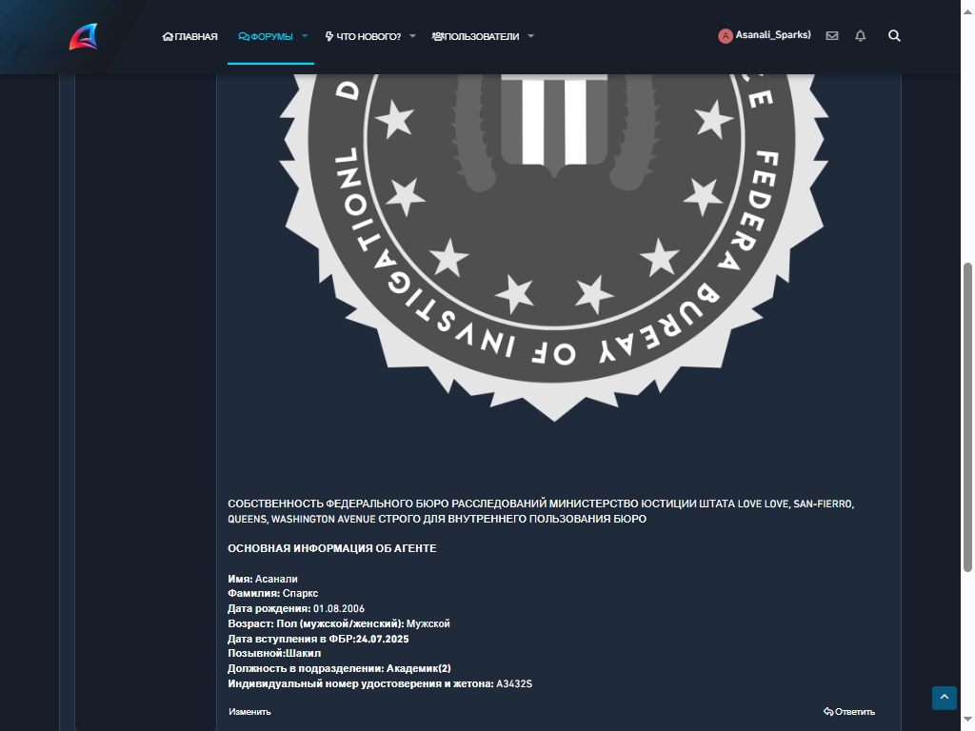Expand the Форумы dropdown arrow
The width and height of the screenshot is (975, 731).
(x=305, y=36)
